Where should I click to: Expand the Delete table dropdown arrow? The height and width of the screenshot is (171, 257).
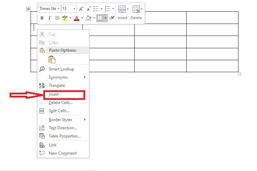[x=142, y=9]
